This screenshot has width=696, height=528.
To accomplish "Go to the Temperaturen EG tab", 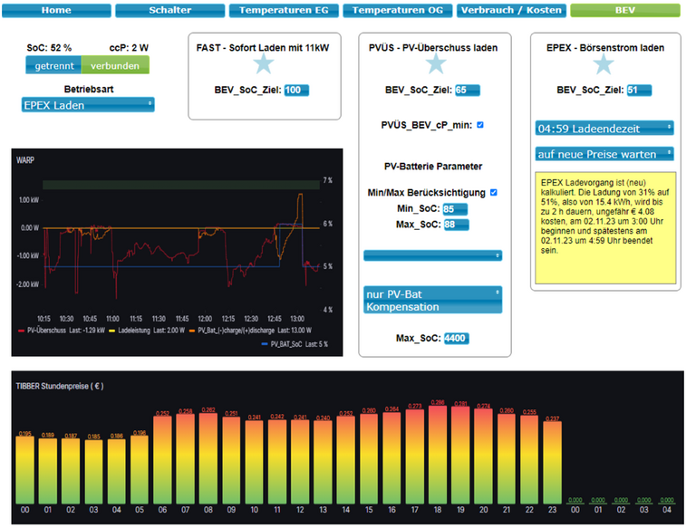I will (284, 11).
